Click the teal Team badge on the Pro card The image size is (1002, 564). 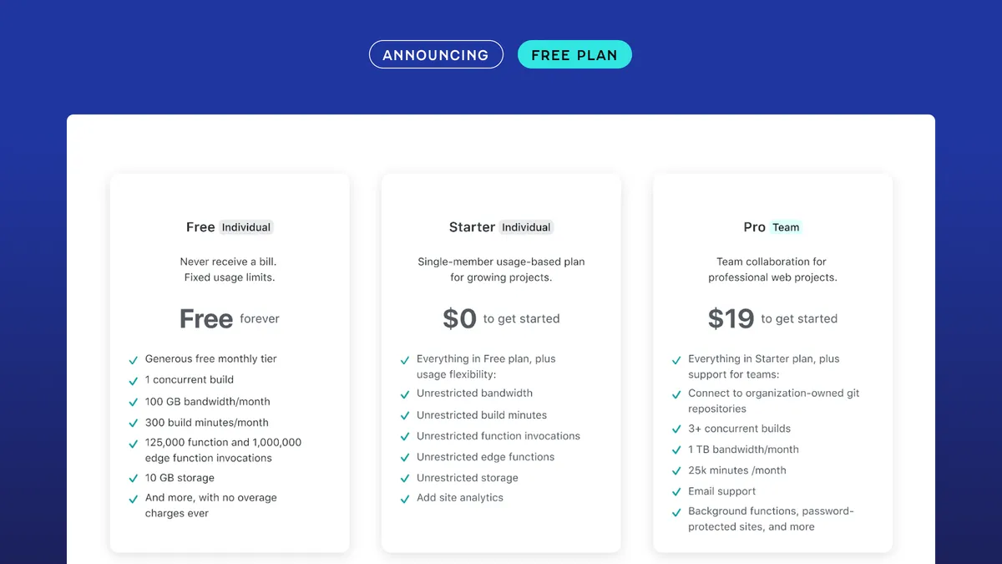[785, 226]
